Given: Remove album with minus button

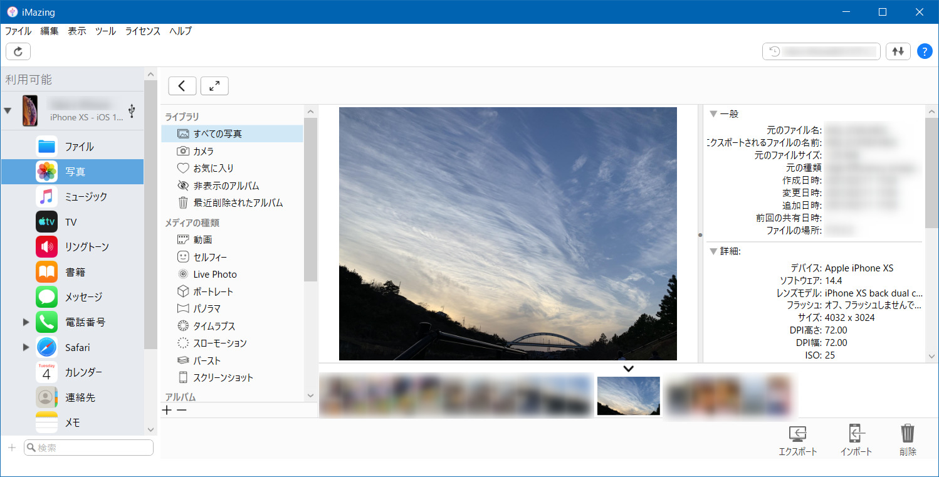Looking at the screenshot, I should point(181,411).
